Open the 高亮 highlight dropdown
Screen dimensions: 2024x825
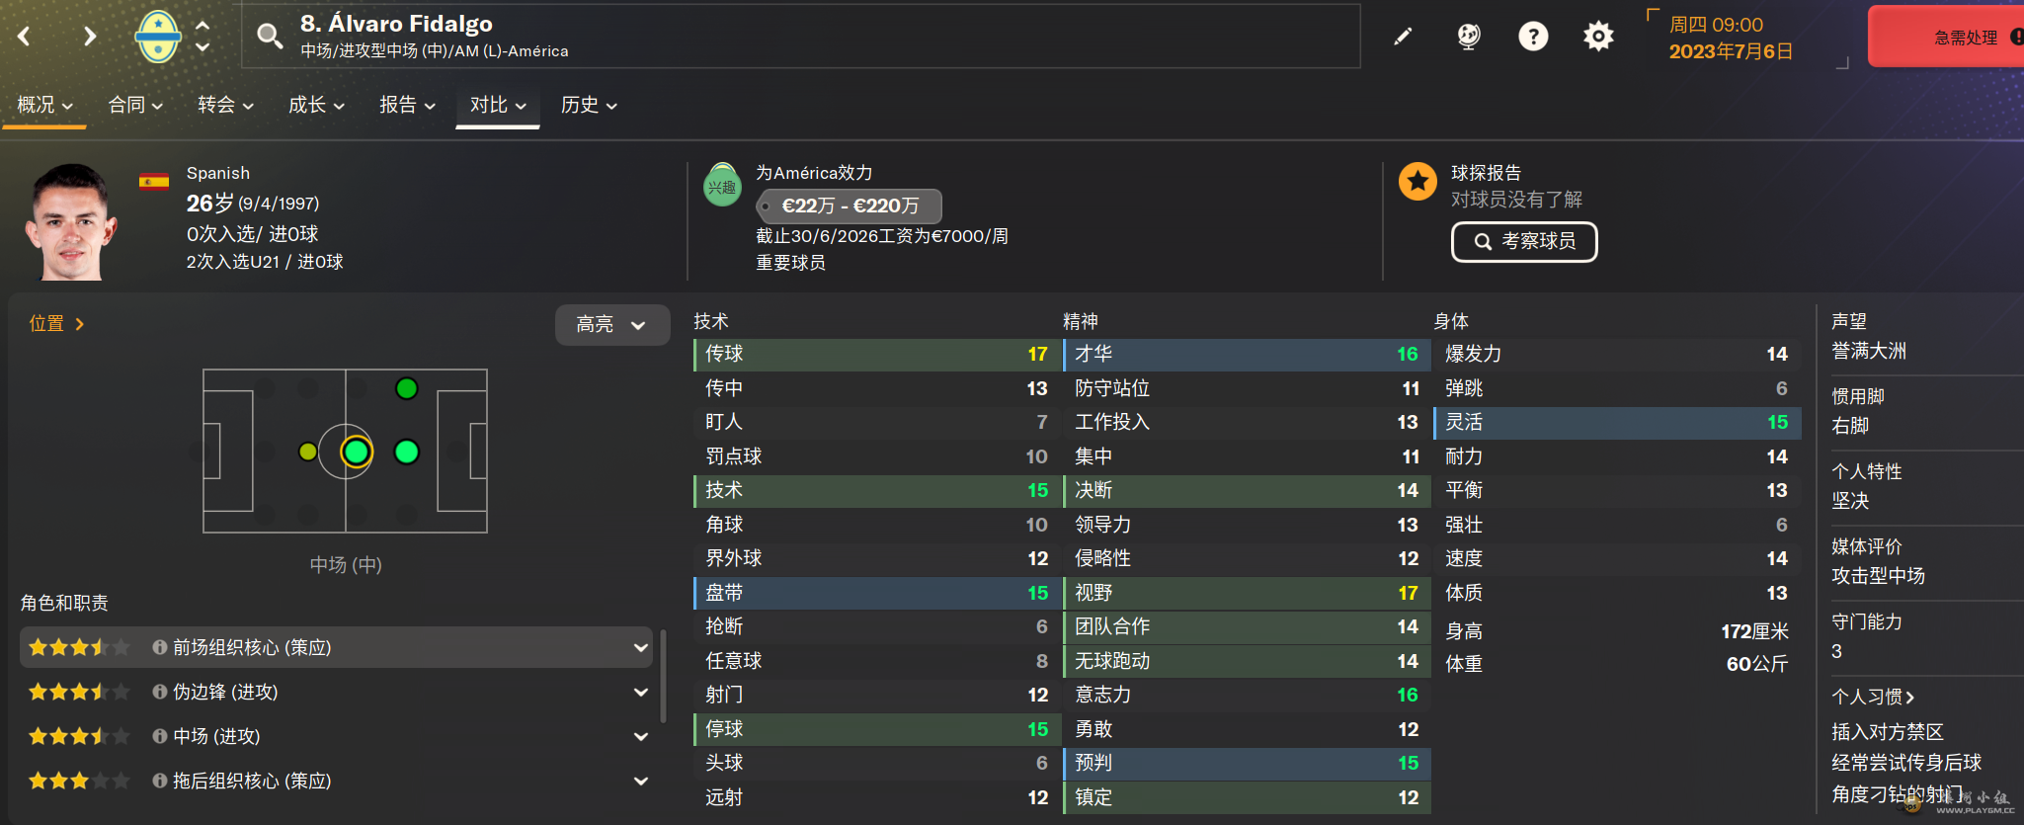(611, 325)
